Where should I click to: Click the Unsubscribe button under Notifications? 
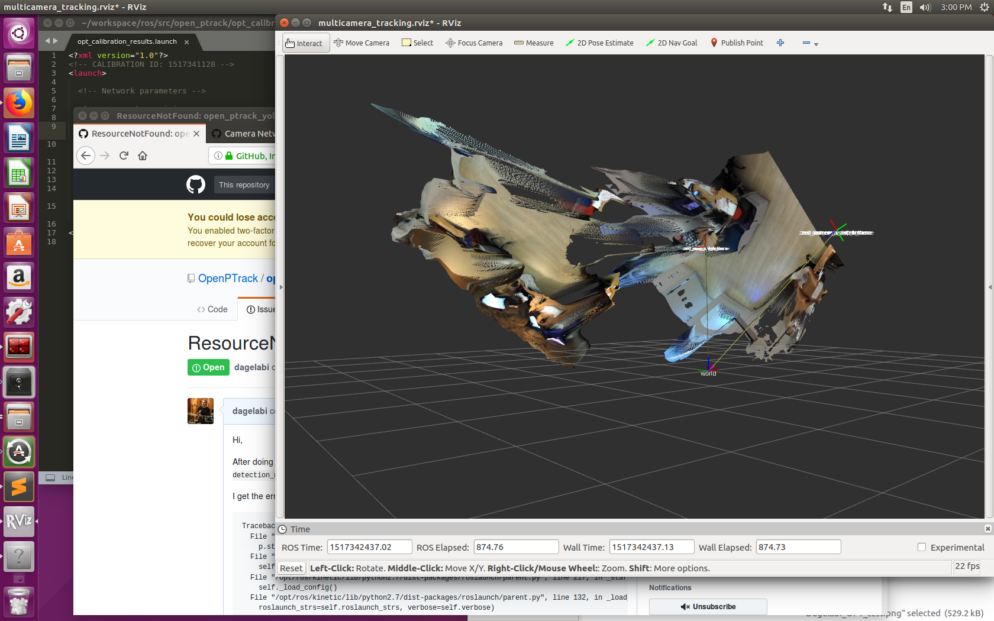pyautogui.click(x=707, y=606)
